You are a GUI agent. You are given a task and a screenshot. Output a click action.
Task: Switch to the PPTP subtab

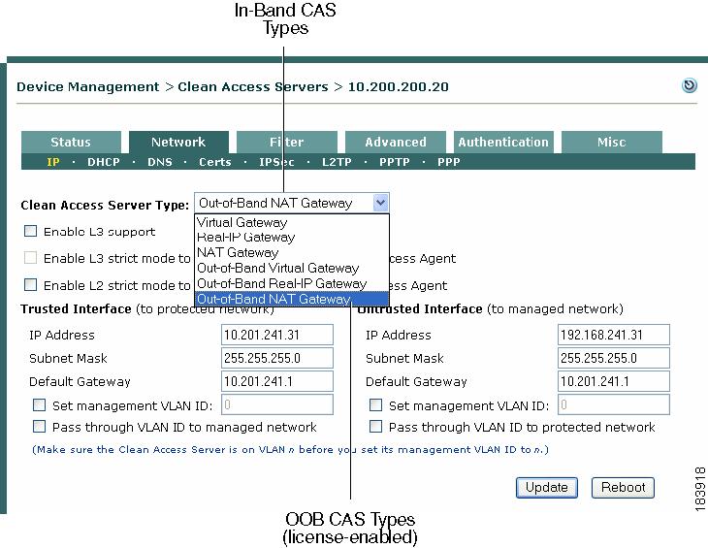click(x=394, y=162)
